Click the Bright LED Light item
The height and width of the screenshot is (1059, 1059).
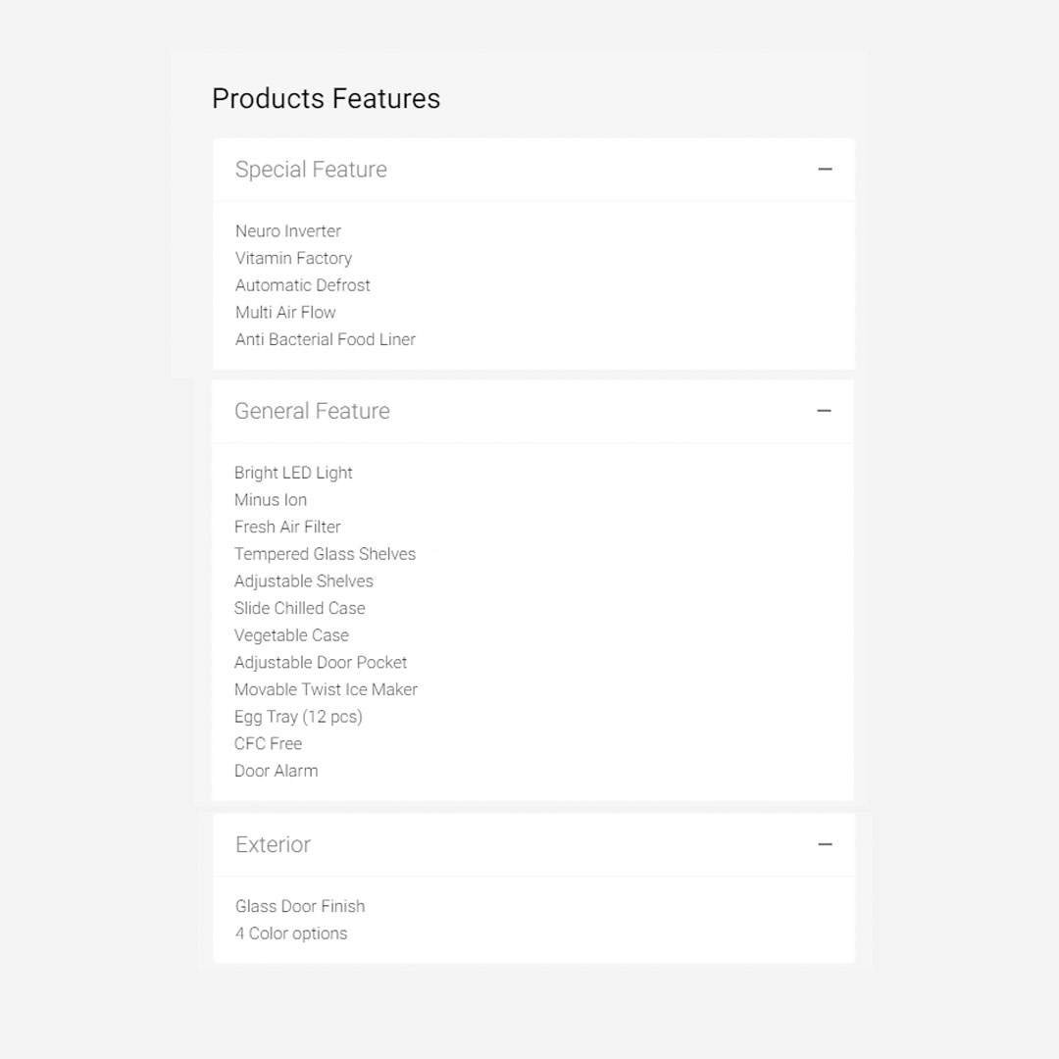pos(293,473)
